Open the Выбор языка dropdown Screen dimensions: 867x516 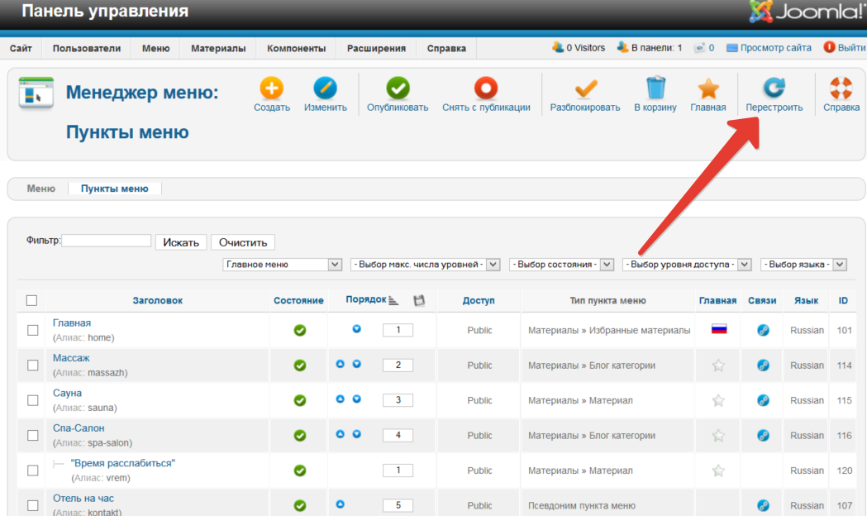tap(803, 265)
